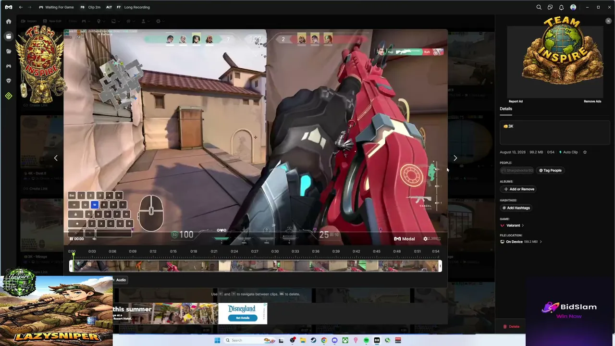The image size is (615, 346).
Task: Open the Games controller sidebar icon
Action: [9, 66]
